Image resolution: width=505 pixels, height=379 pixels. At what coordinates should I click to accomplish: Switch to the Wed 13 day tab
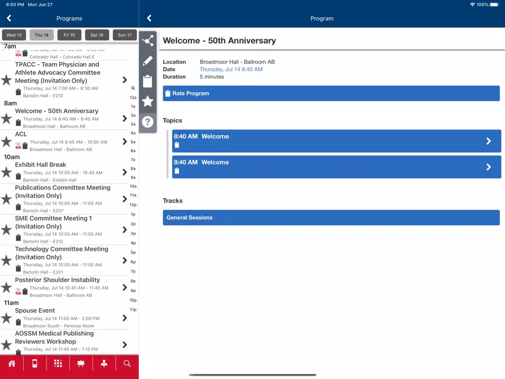point(14,35)
